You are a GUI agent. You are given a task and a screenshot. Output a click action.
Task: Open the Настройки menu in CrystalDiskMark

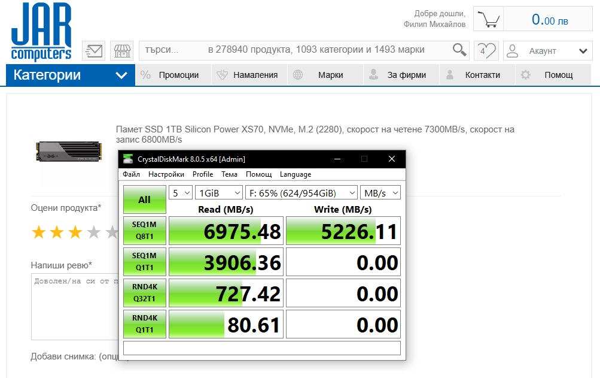pyautogui.click(x=166, y=174)
